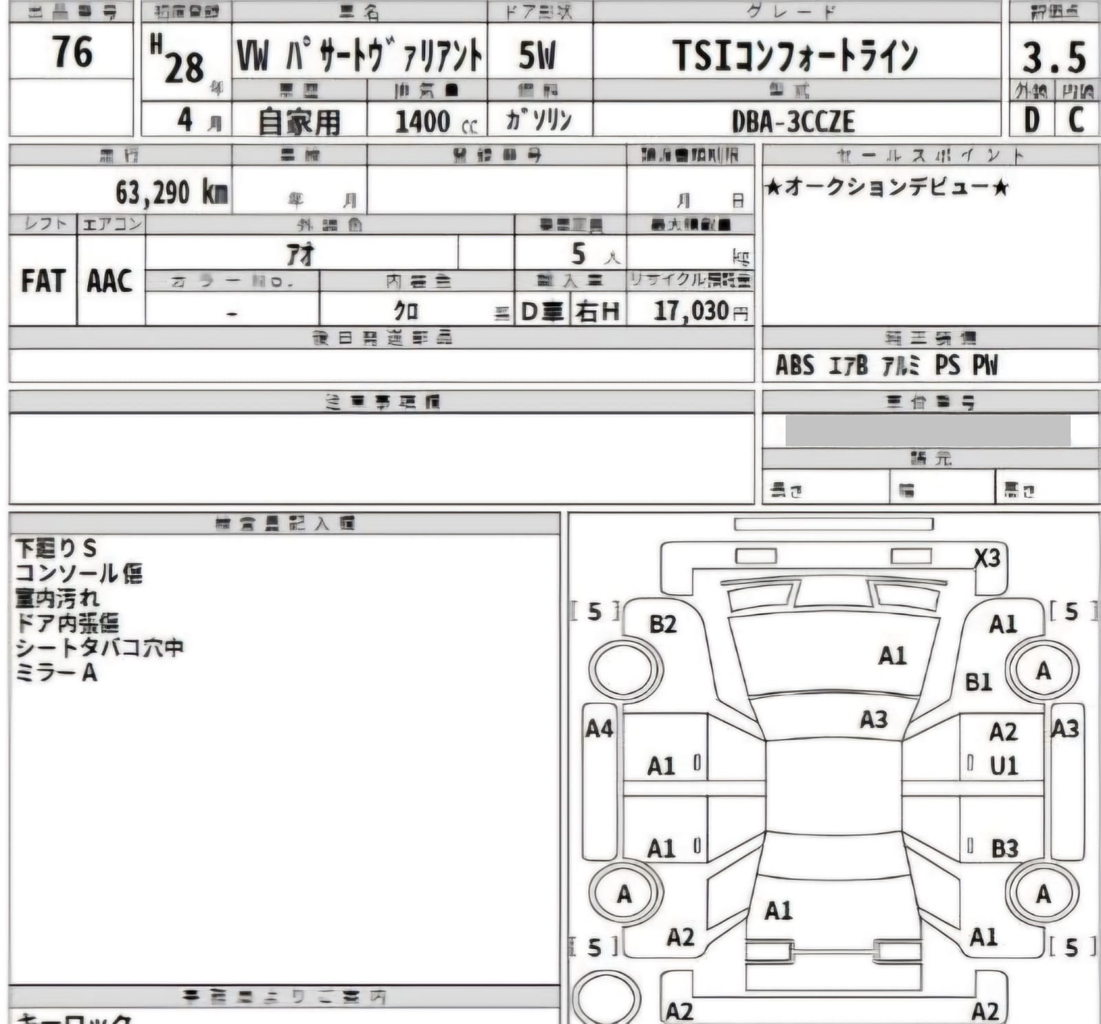This screenshot has height=1024, width=1101.
Task: Click the "エアコン" header label
Action: tap(112, 224)
